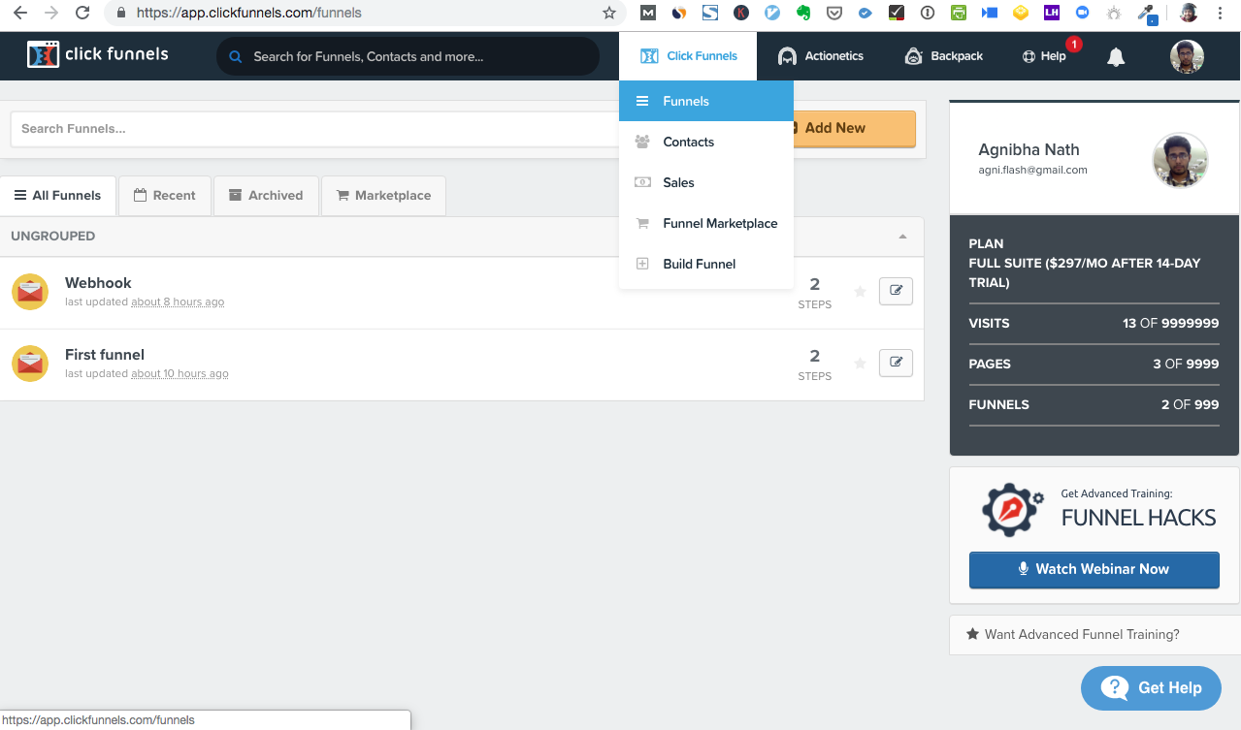Click the First funnel envelope icon

[30, 364]
